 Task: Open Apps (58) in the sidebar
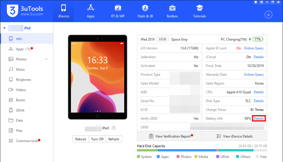tap(27, 49)
